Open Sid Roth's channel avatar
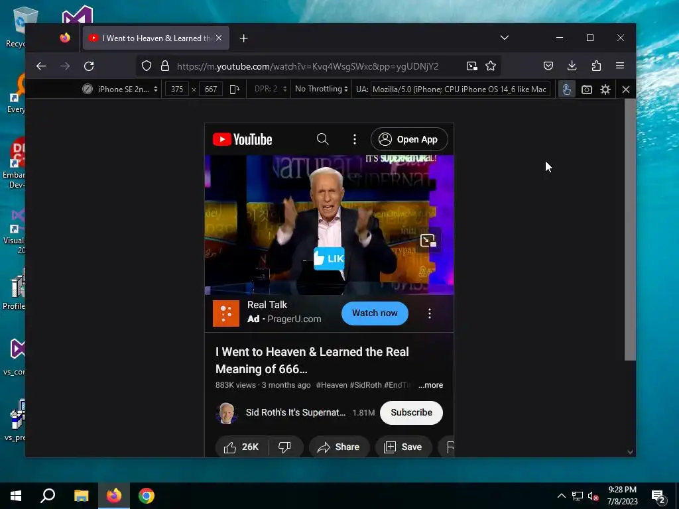The height and width of the screenshot is (509, 679). click(227, 412)
